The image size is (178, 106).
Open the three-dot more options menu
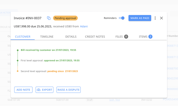(x=155, y=18)
